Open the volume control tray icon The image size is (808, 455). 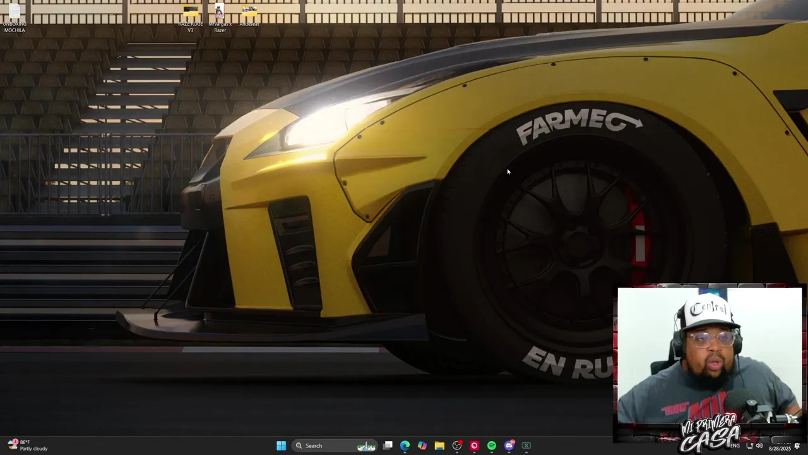tap(759, 446)
